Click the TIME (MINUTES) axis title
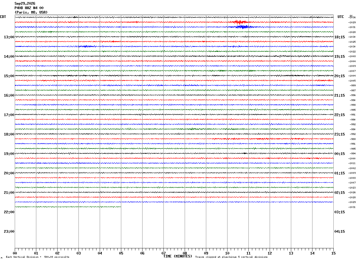Viewport: 357px width, 261px height. point(178,256)
